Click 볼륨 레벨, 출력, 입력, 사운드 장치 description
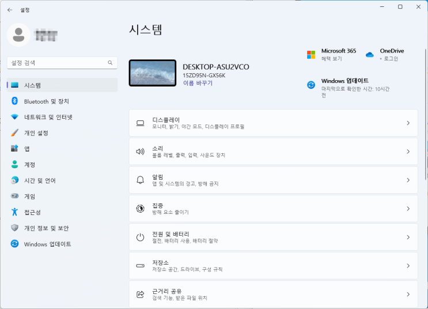 (x=188, y=155)
